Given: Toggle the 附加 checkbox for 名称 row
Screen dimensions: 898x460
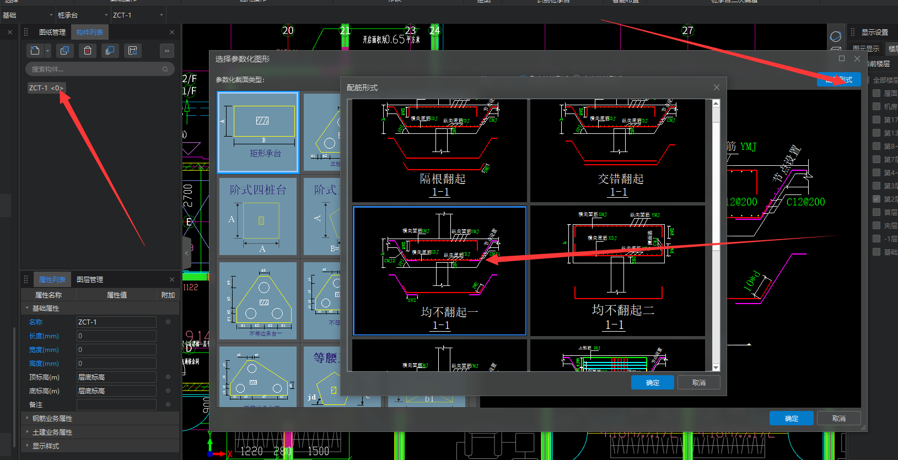Looking at the screenshot, I should click(x=168, y=322).
